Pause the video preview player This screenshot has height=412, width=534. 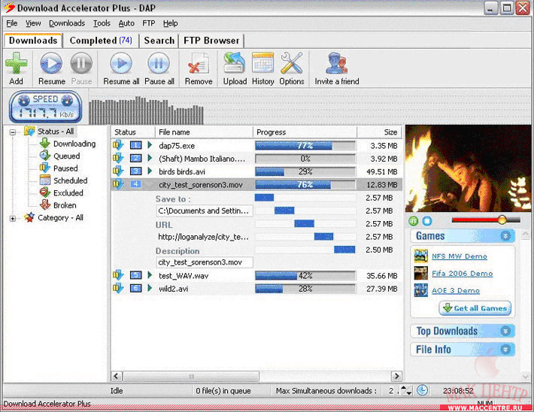point(413,221)
